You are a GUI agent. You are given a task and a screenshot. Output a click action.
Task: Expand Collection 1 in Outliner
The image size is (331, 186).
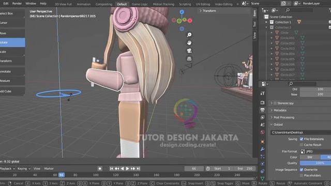pos(266,22)
